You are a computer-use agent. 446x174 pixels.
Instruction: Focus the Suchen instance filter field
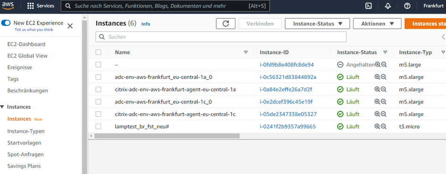(221, 37)
